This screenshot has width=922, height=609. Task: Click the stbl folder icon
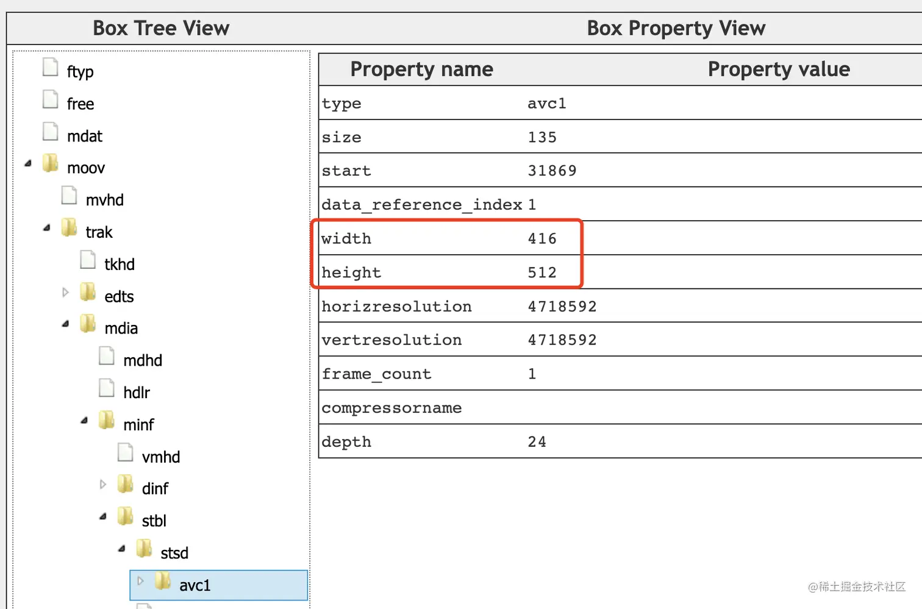tap(126, 517)
